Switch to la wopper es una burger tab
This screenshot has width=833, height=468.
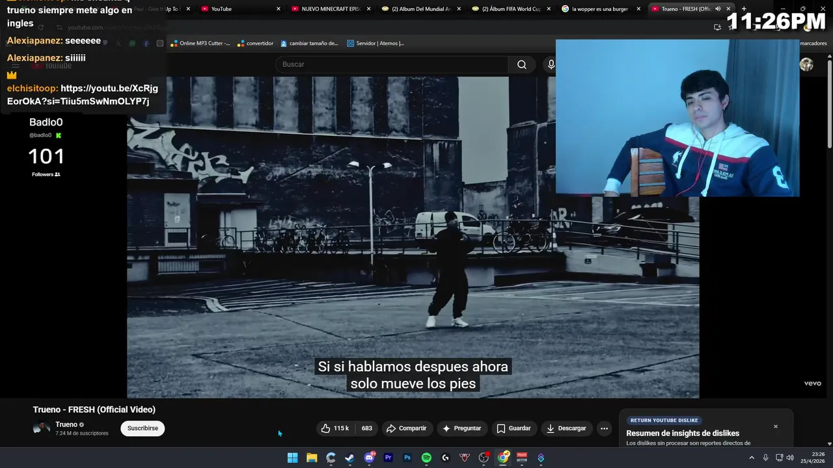(x=600, y=9)
